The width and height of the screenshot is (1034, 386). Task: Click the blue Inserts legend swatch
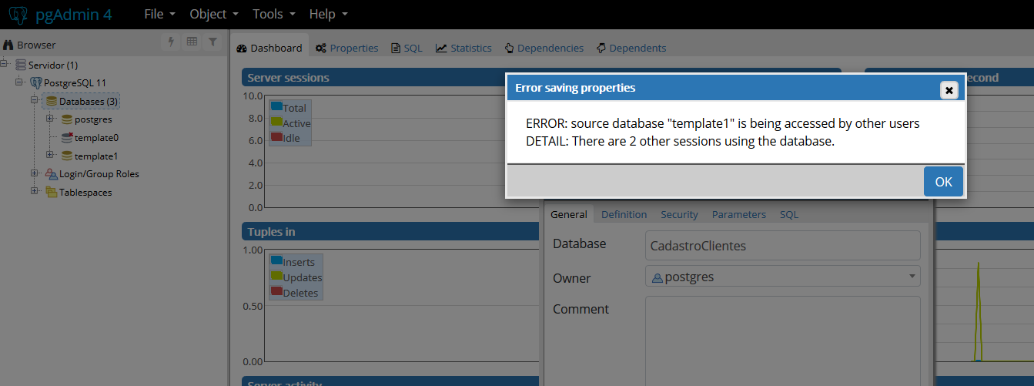coord(276,261)
